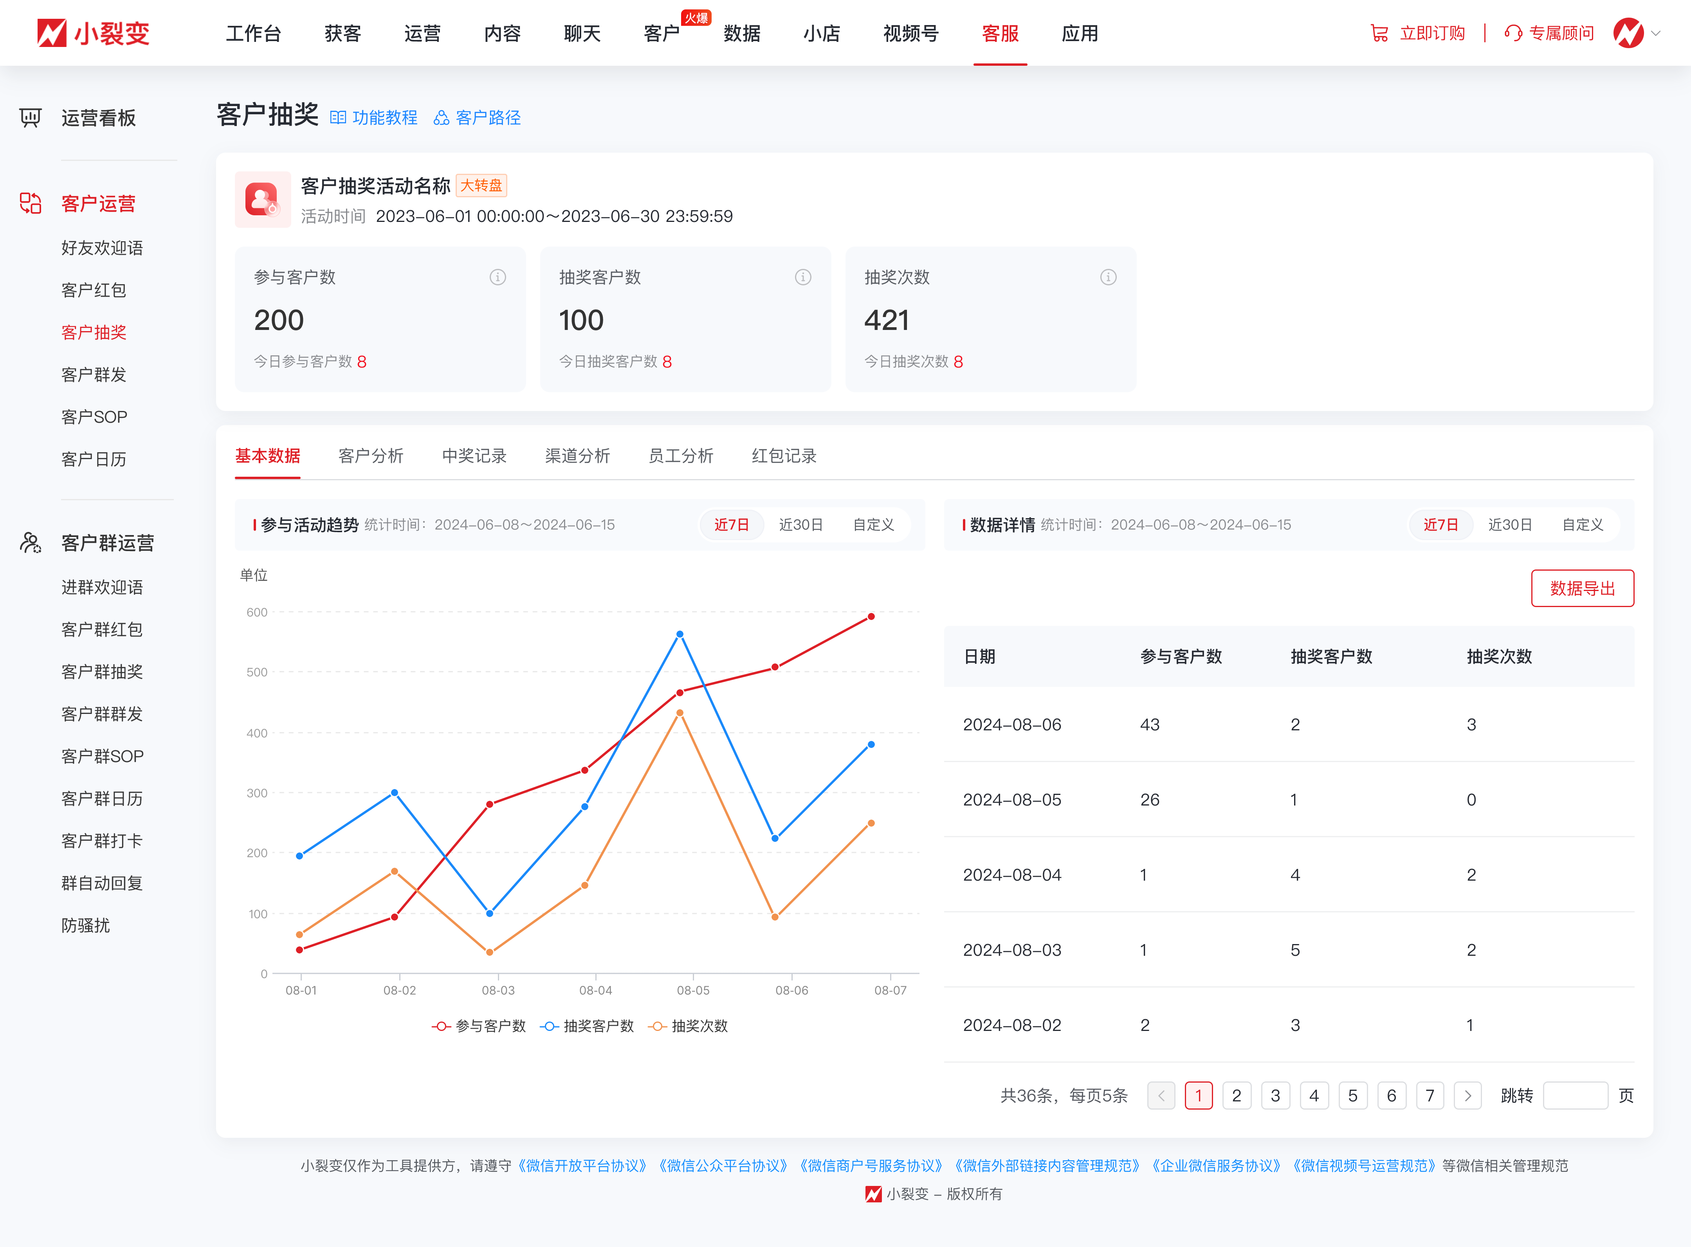Switch to the 中奖记录 tab

pyautogui.click(x=474, y=455)
